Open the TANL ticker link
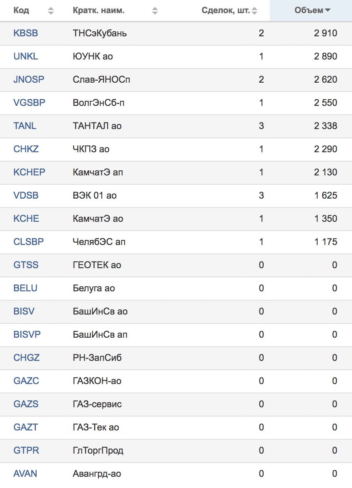Viewport: 352px width, 488px height. point(25,126)
